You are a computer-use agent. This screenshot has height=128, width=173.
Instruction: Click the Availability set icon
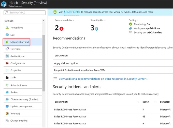tap(7, 56)
